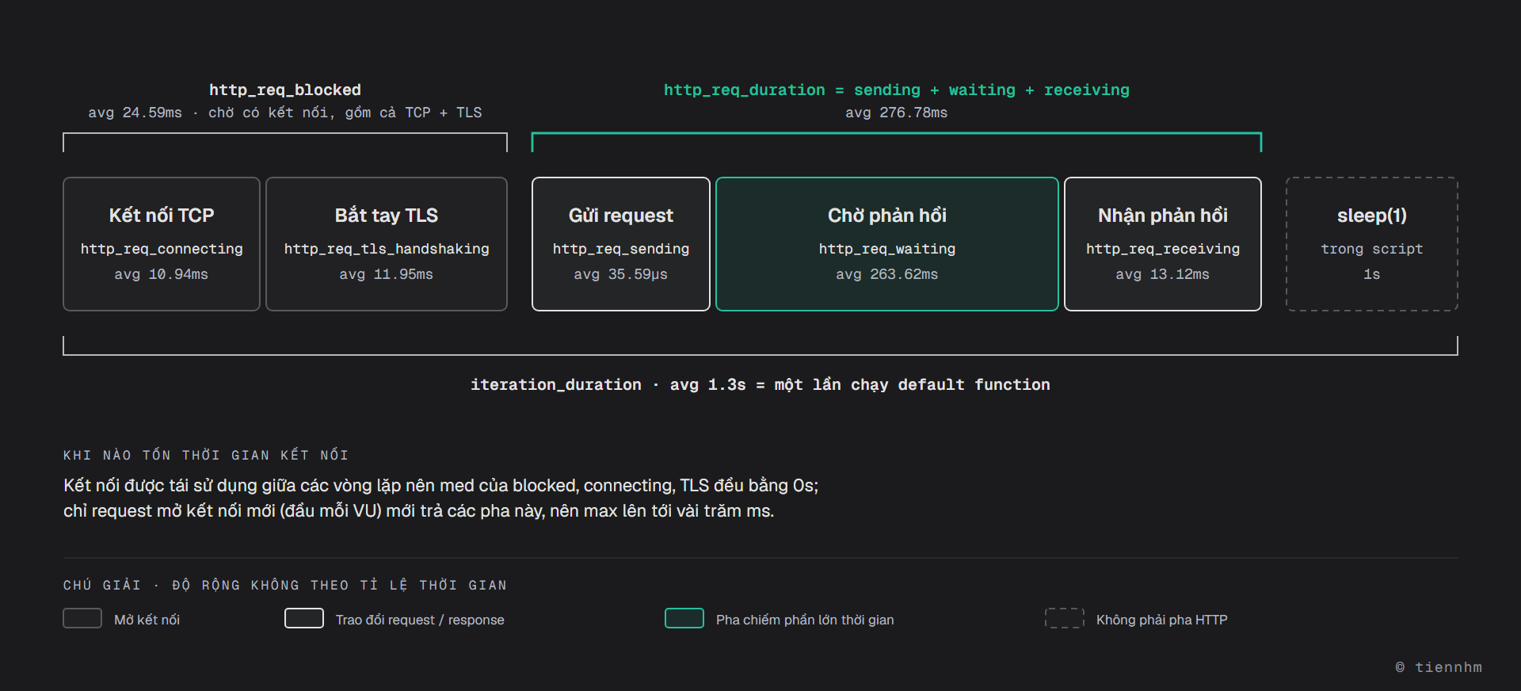
Task: Click the 'Mở kết nối' legend swatch
Action: (x=82, y=618)
